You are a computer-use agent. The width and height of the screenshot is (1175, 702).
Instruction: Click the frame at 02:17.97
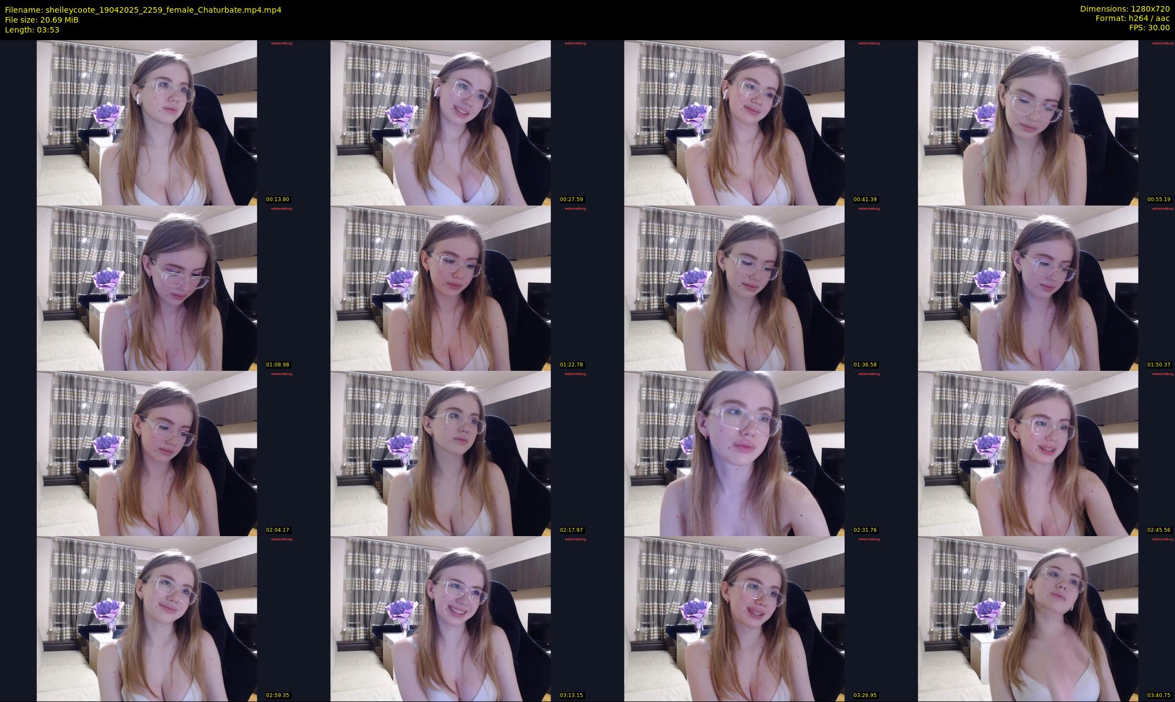pyautogui.click(x=440, y=453)
